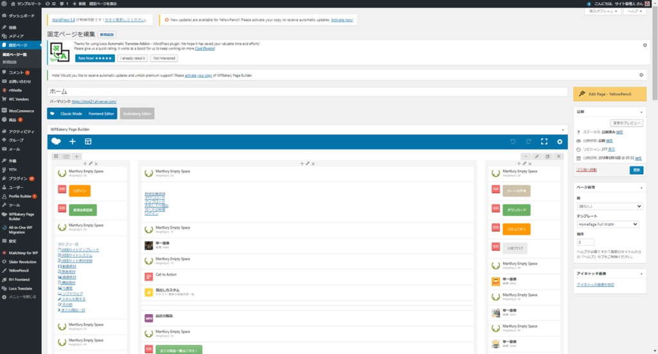Edit the left column with its pencil icon

pos(91,164)
